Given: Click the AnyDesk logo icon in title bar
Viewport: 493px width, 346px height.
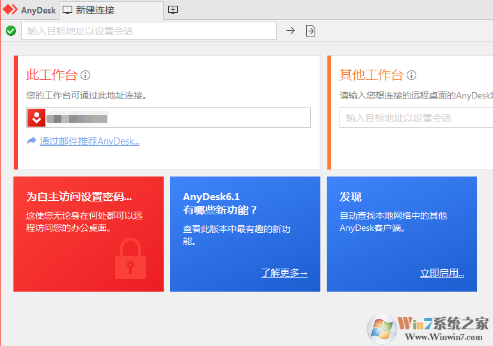Looking at the screenshot, I should click(10, 10).
